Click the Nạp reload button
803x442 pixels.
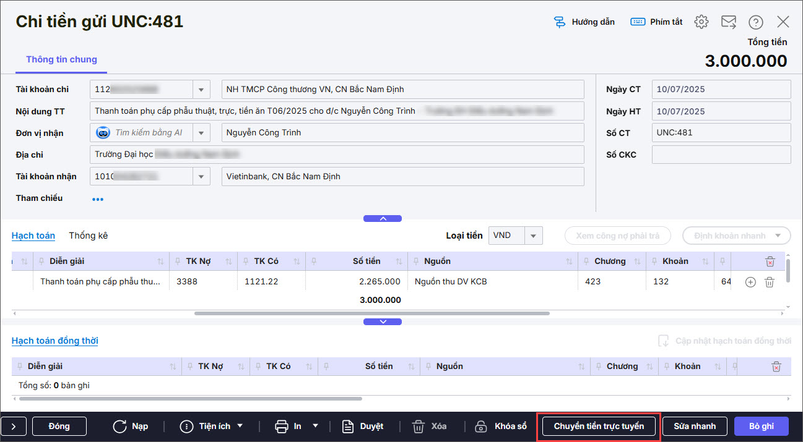coord(131,426)
